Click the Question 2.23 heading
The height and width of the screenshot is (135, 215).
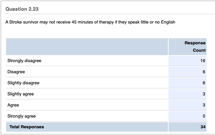coord(22,9)
